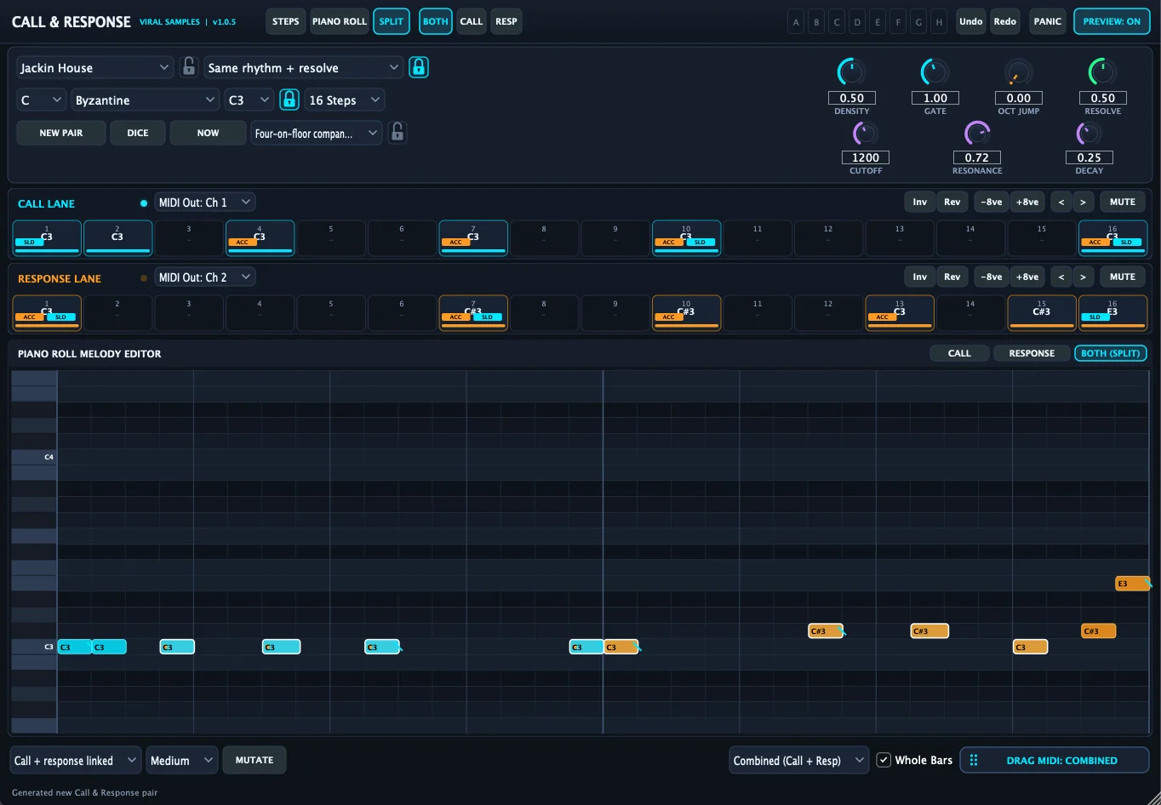Click the PANIC button
This screenshot has height=805, width=1161.
click(x=1048, y=21)
